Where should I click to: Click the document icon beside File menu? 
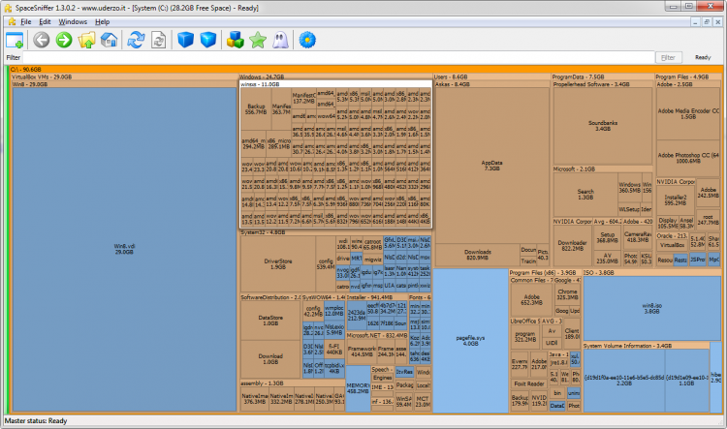[12, 21]
